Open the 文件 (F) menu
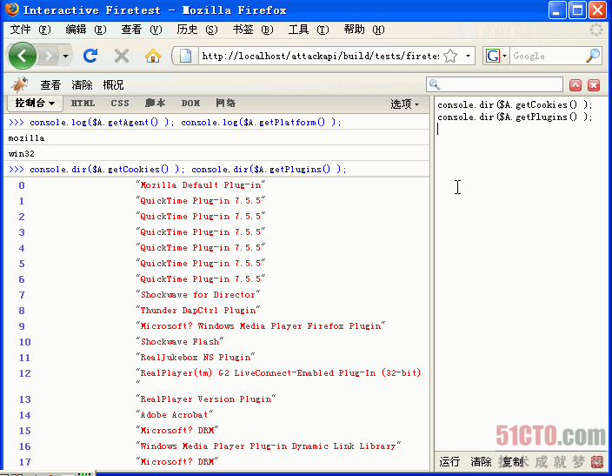This screenshot has width=612, height=476. pyautogui.click(x=30, y=30)
